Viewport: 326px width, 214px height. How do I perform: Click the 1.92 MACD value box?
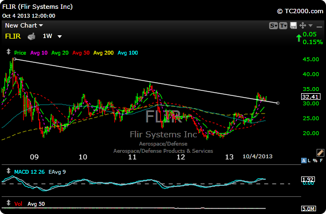[x=308, y=179]
